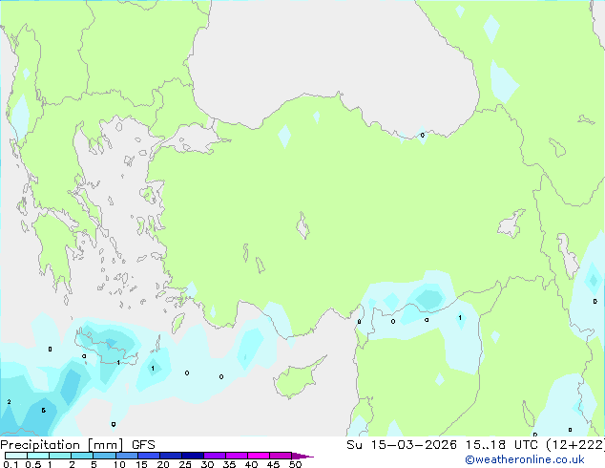Click the legend label '50'

click(295, 464)
